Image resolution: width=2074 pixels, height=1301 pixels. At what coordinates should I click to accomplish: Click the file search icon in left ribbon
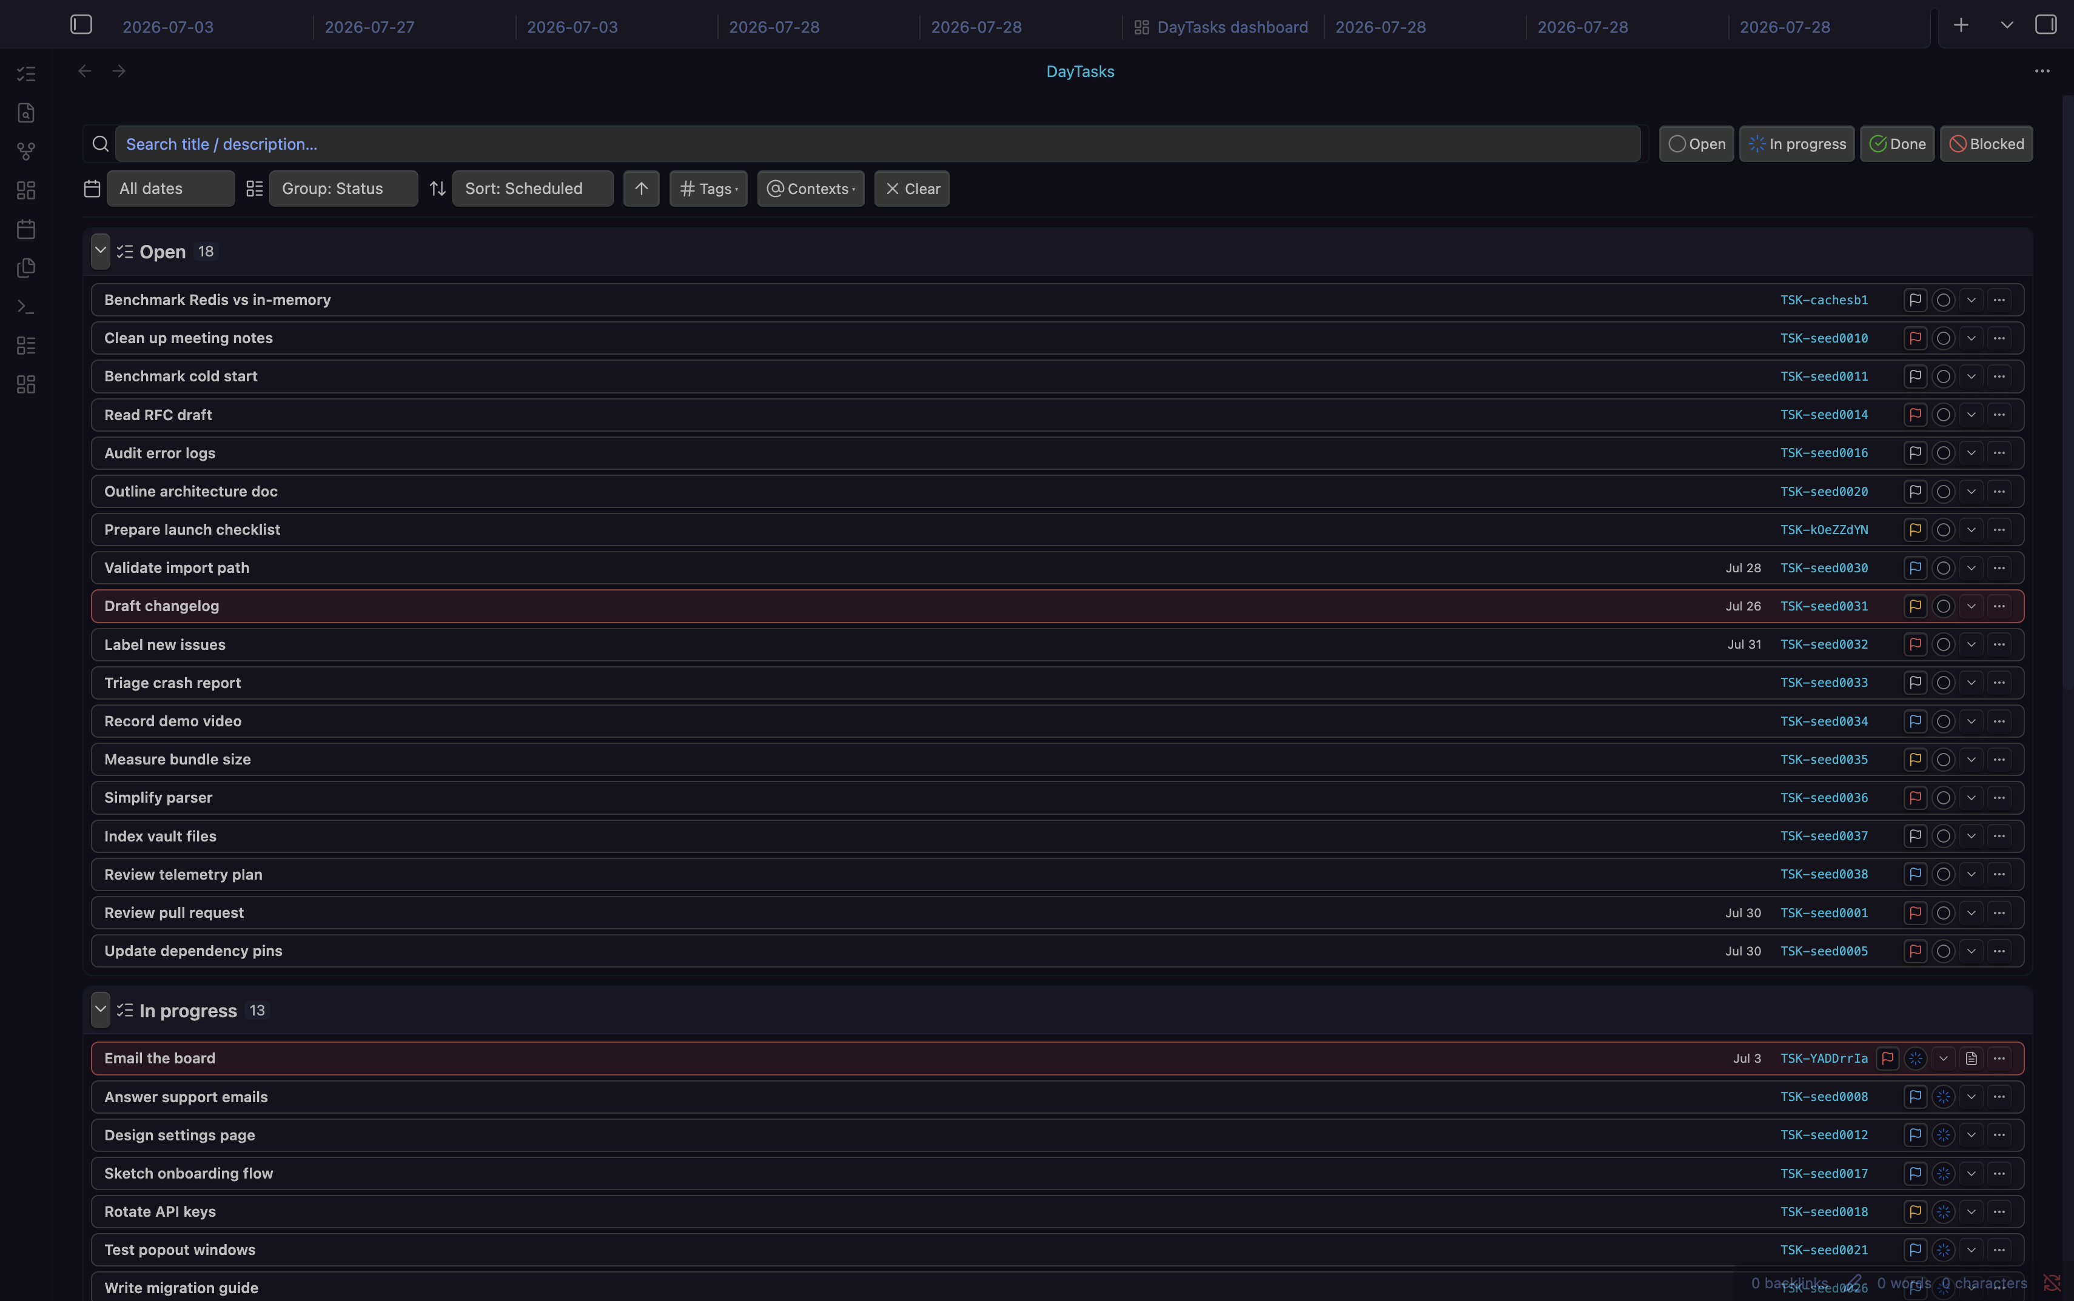pos(26,113)
